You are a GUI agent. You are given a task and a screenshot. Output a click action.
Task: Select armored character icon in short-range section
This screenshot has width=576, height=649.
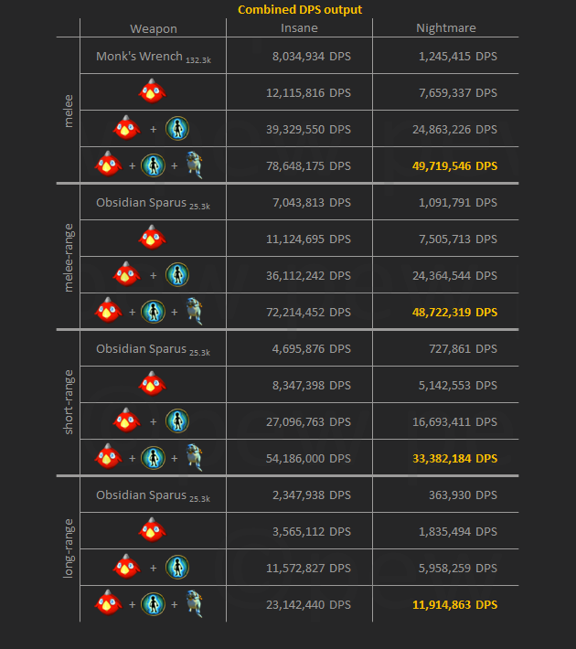(192, 457)
